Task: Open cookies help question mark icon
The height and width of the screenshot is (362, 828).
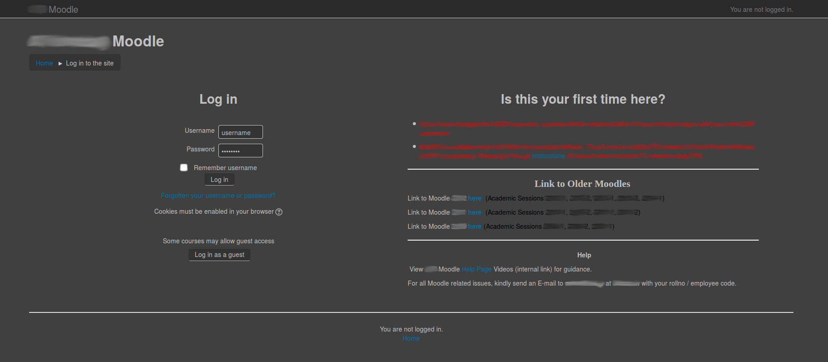Action: coord(279,212)
